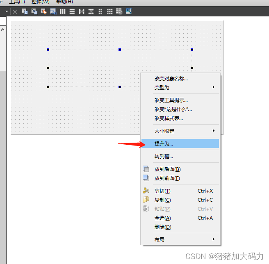Choose 改变对象名称... from context menu
Viewport: 269px width, 264px height.
click(180, 79)
